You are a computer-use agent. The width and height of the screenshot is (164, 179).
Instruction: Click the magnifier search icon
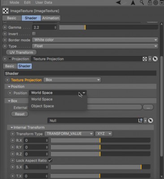[142, 3]
